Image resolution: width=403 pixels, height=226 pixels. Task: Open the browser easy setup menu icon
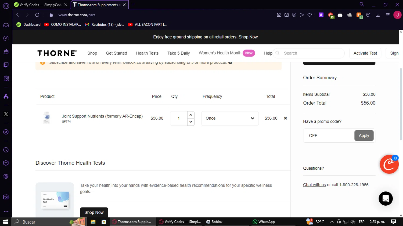click(x=388, y=15)
